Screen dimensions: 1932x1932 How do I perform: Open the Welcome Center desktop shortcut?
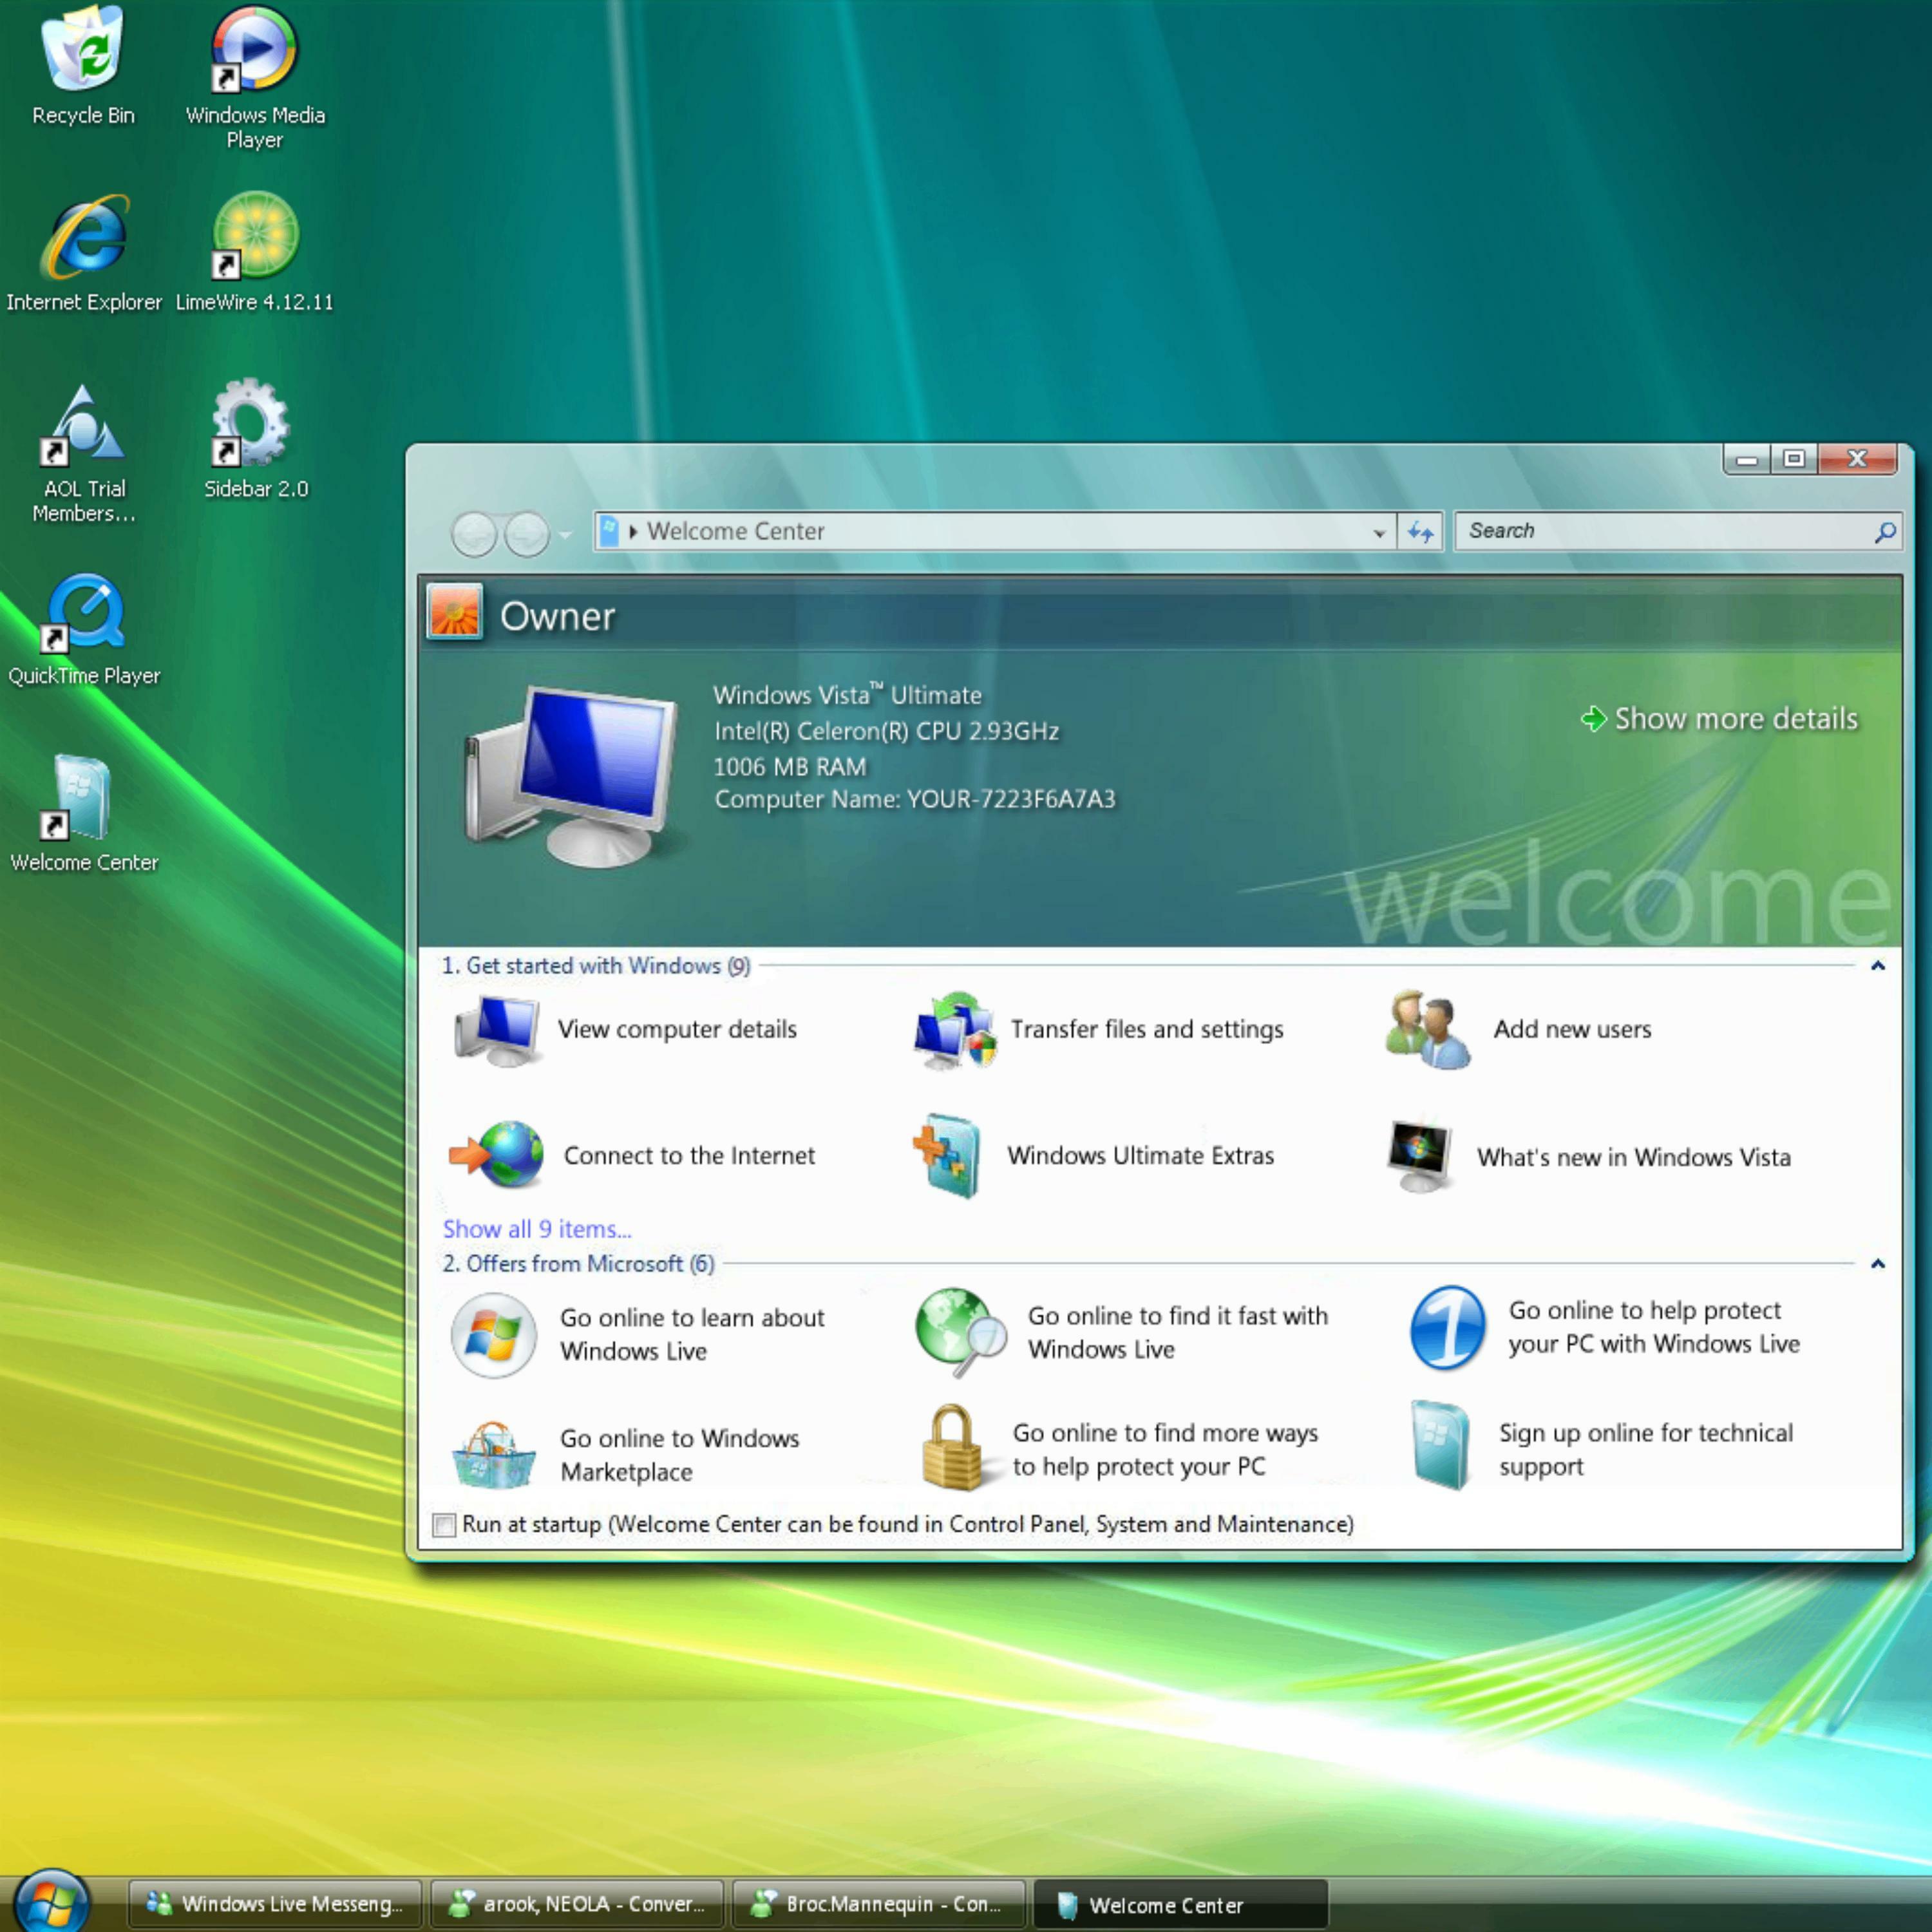(84, 814)
